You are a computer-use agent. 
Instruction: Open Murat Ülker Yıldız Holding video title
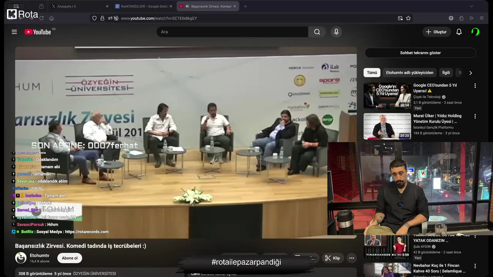coord(437,118)
